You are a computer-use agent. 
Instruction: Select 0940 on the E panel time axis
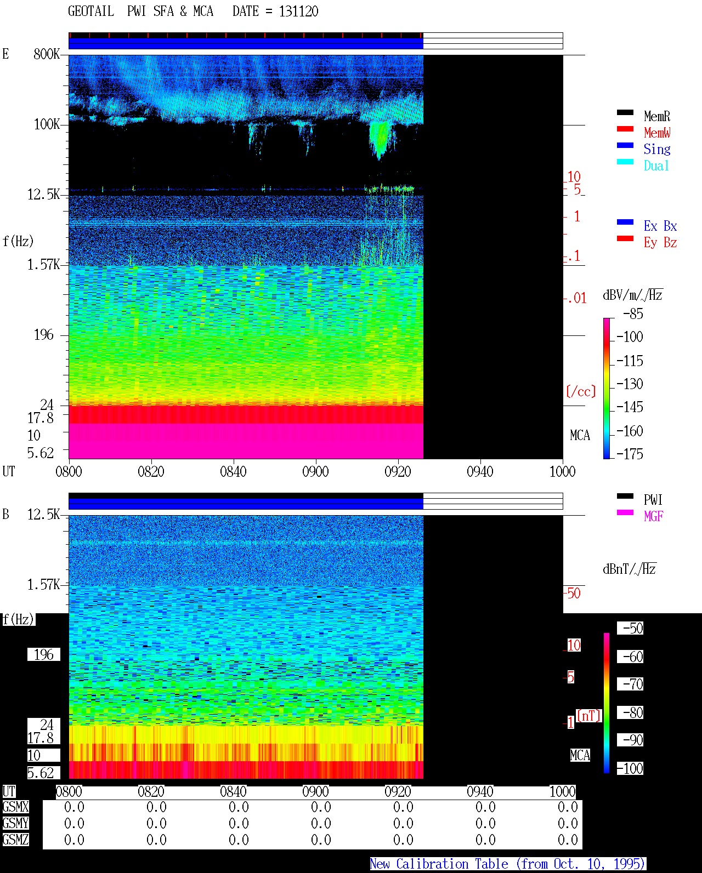click(x=480, y=471)
